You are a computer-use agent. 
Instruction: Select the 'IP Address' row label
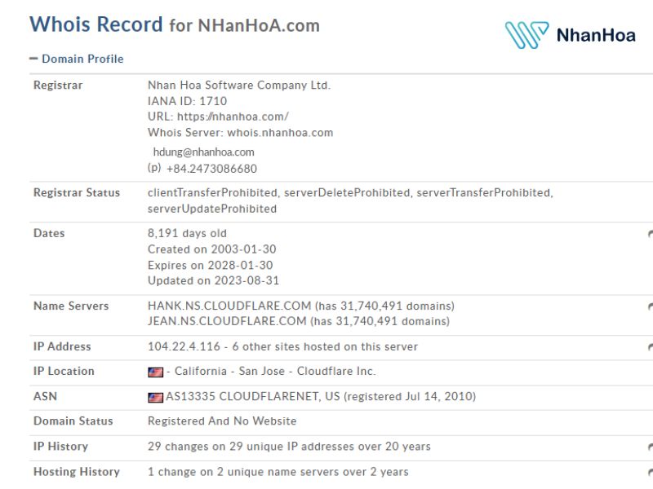[62, 346]
